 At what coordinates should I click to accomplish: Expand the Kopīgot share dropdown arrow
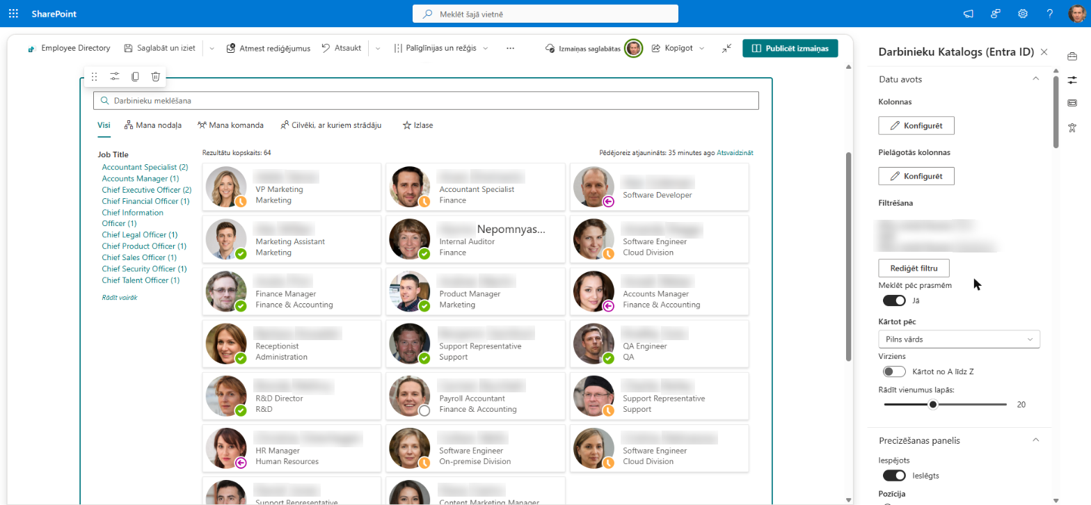tap(701, 48)
